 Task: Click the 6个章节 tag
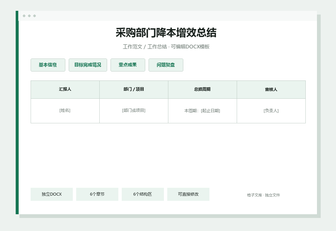pyautogui.click(x=97, y=194)
